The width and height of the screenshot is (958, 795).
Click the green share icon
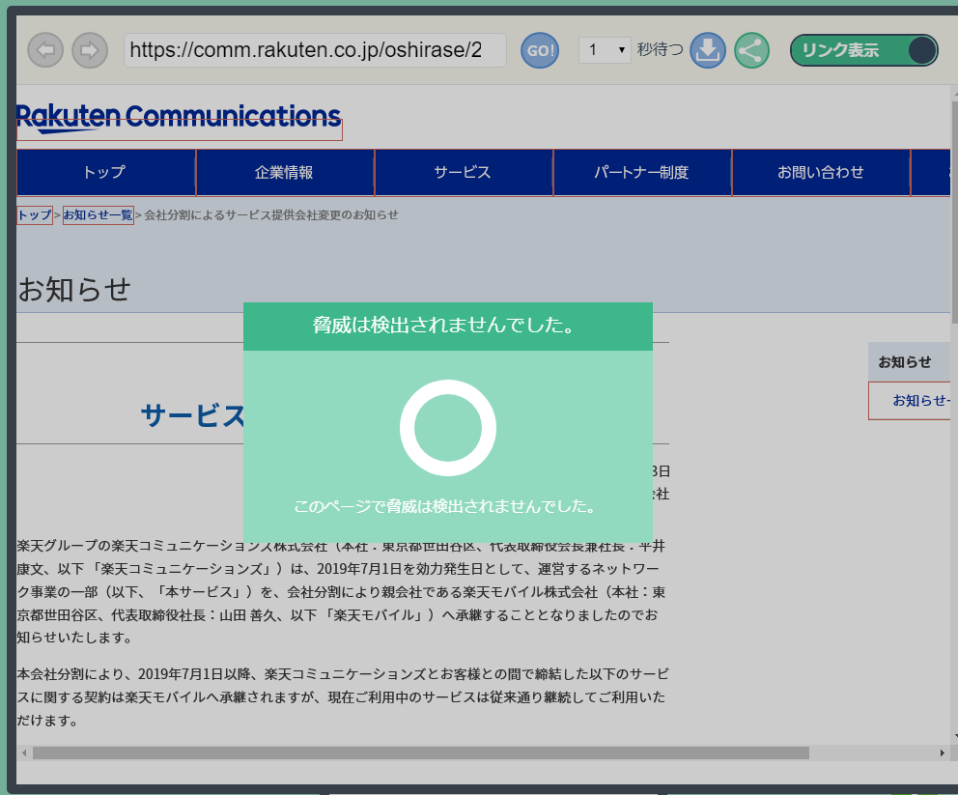751,50
